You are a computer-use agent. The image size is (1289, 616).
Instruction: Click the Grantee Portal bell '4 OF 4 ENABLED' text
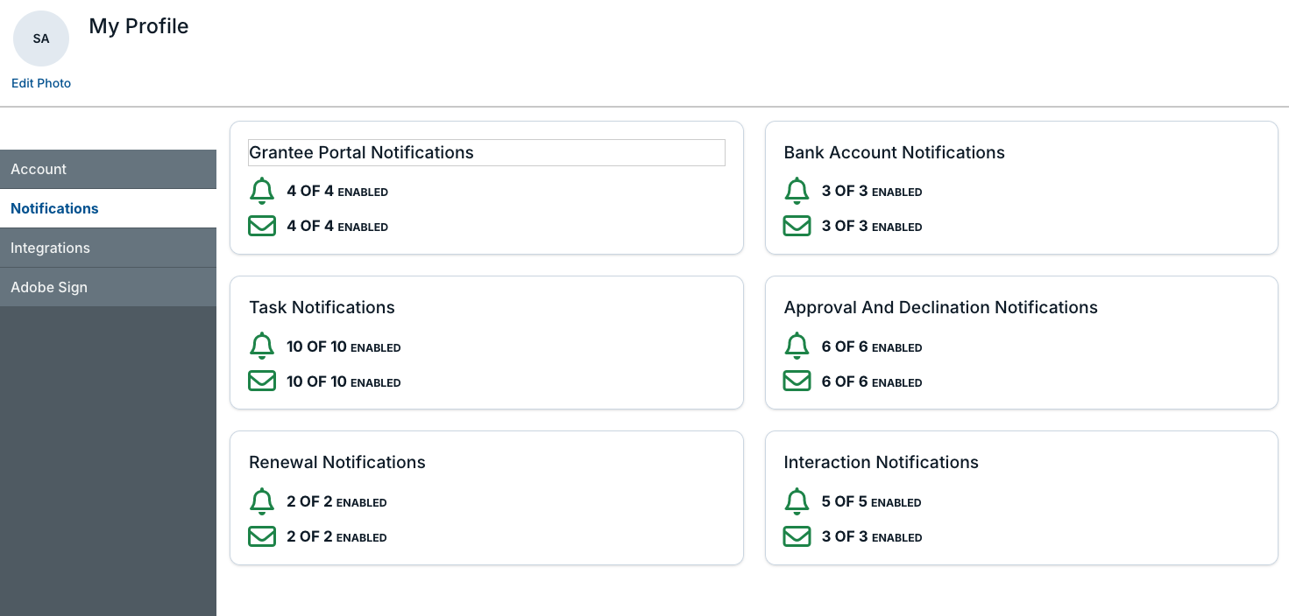[337, 192]
